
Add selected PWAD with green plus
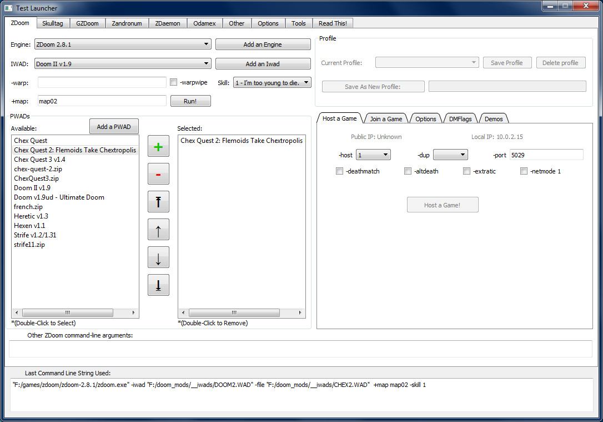pos(158,146)
